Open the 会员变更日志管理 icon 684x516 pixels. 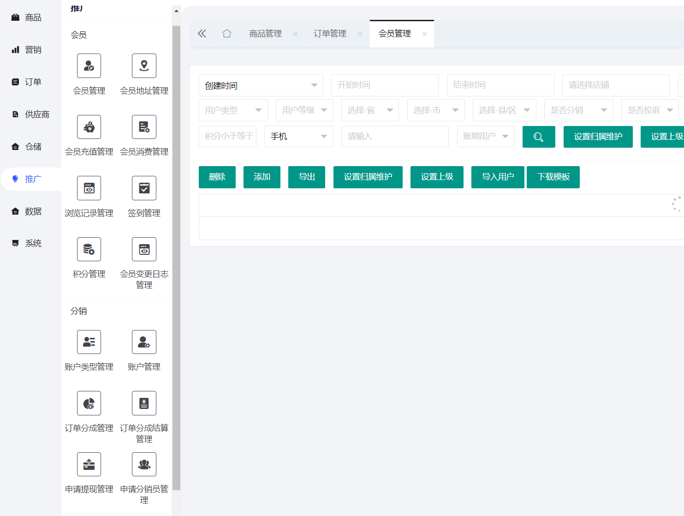coord(144,249)
